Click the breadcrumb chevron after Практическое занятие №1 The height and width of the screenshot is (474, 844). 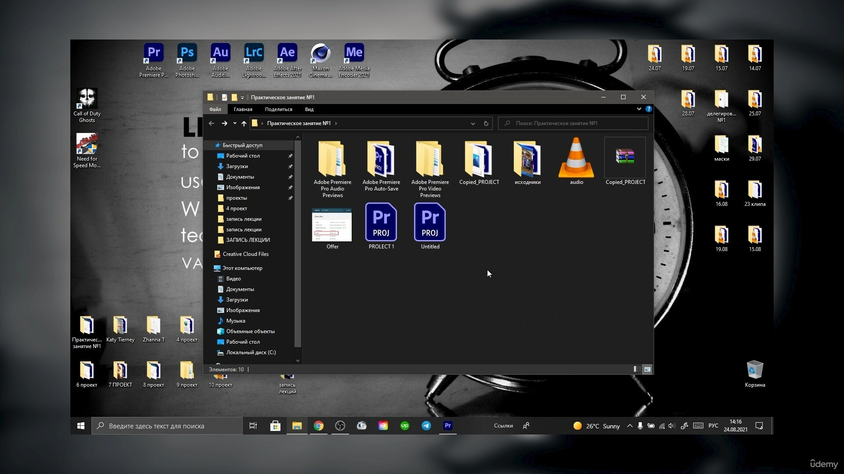[x=336, y=123]
